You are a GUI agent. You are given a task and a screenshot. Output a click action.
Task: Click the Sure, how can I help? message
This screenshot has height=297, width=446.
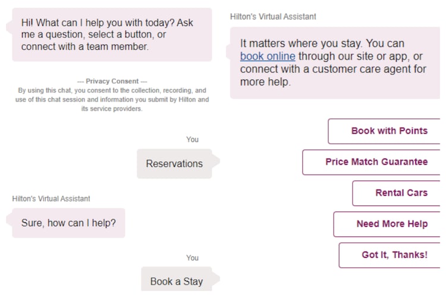point(68,223)
